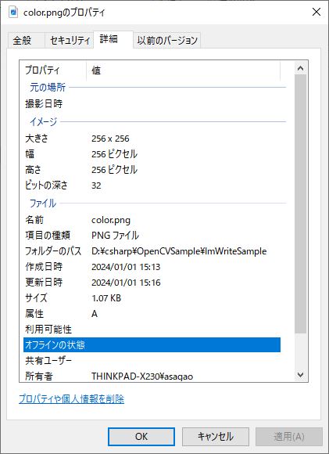Select the ビットの深さ row
This screenshot has width=329, height=454.
click(152, 186)
